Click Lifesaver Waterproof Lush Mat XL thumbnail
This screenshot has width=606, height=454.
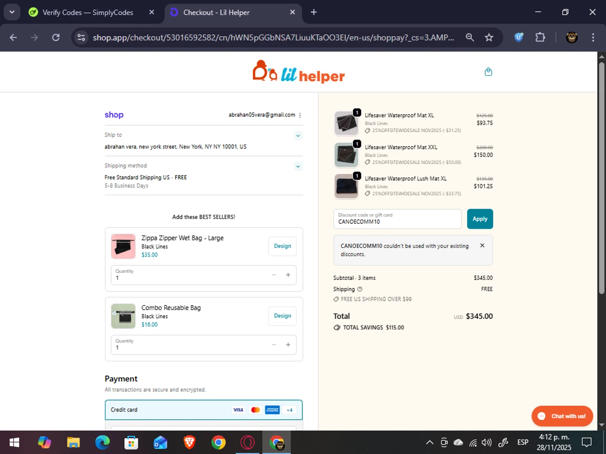click(x=346, y=186)
